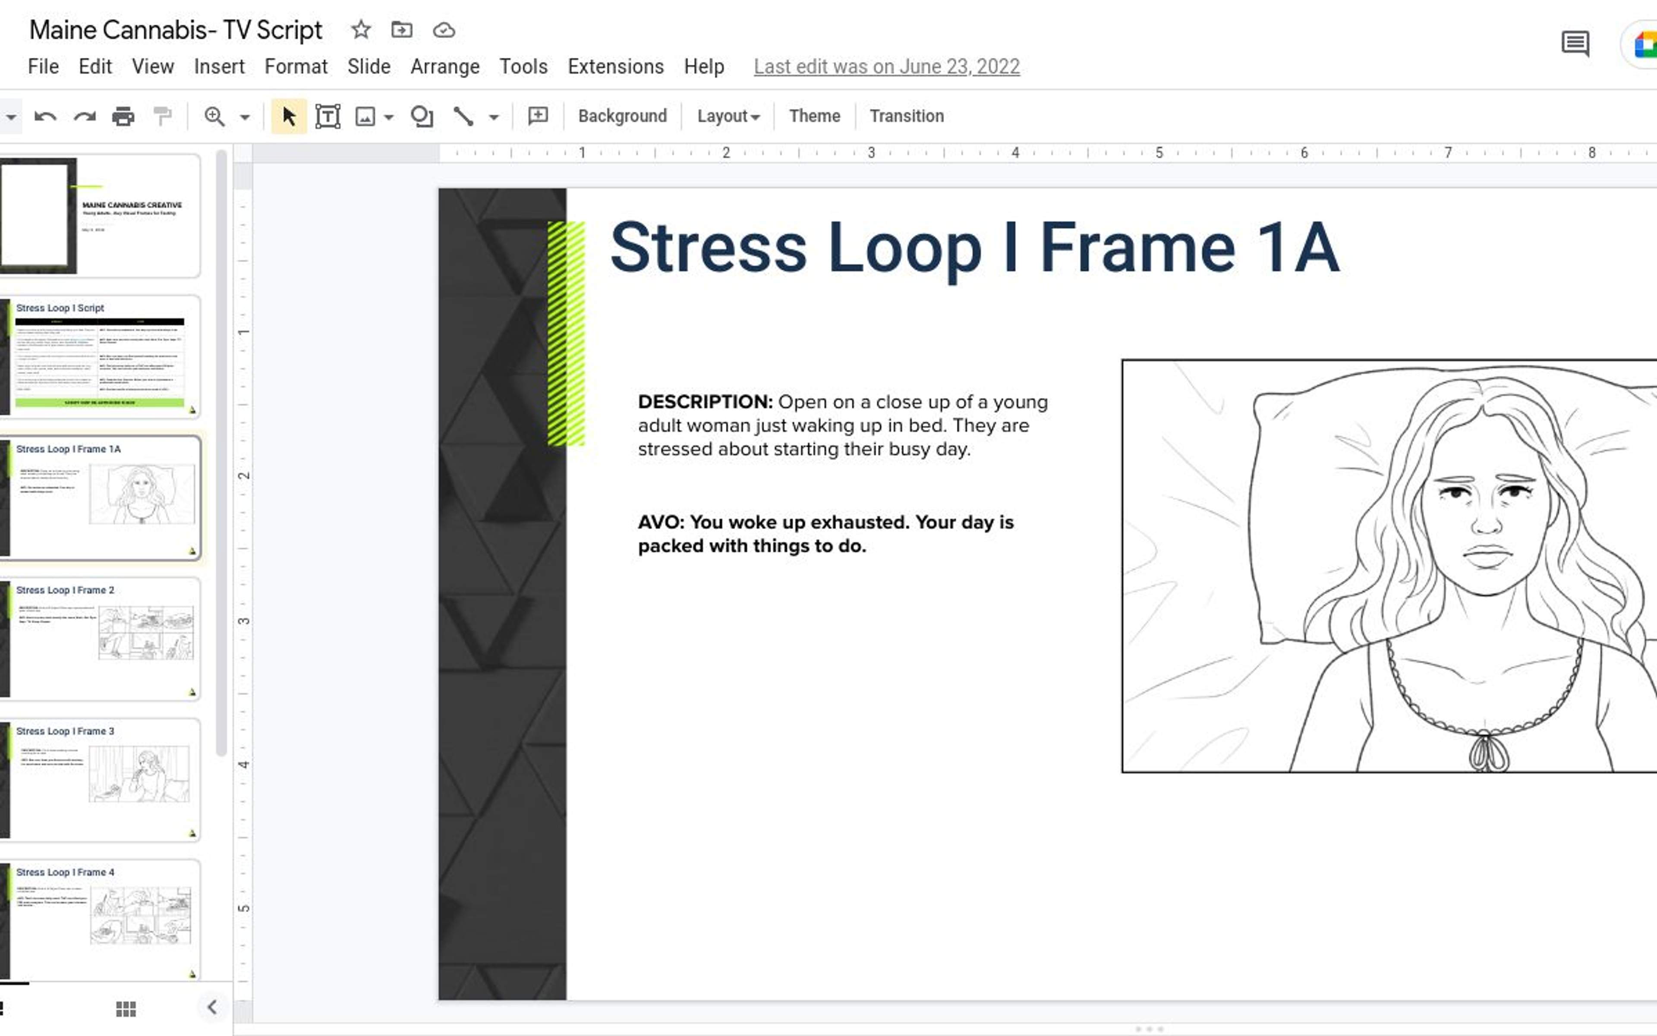Click the Background button
The height and width of the screenshot is (1036, 1657).
[x=622, y=116]
